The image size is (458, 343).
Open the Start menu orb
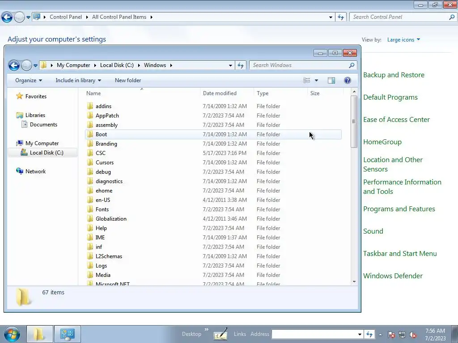[x=12, y=334]
